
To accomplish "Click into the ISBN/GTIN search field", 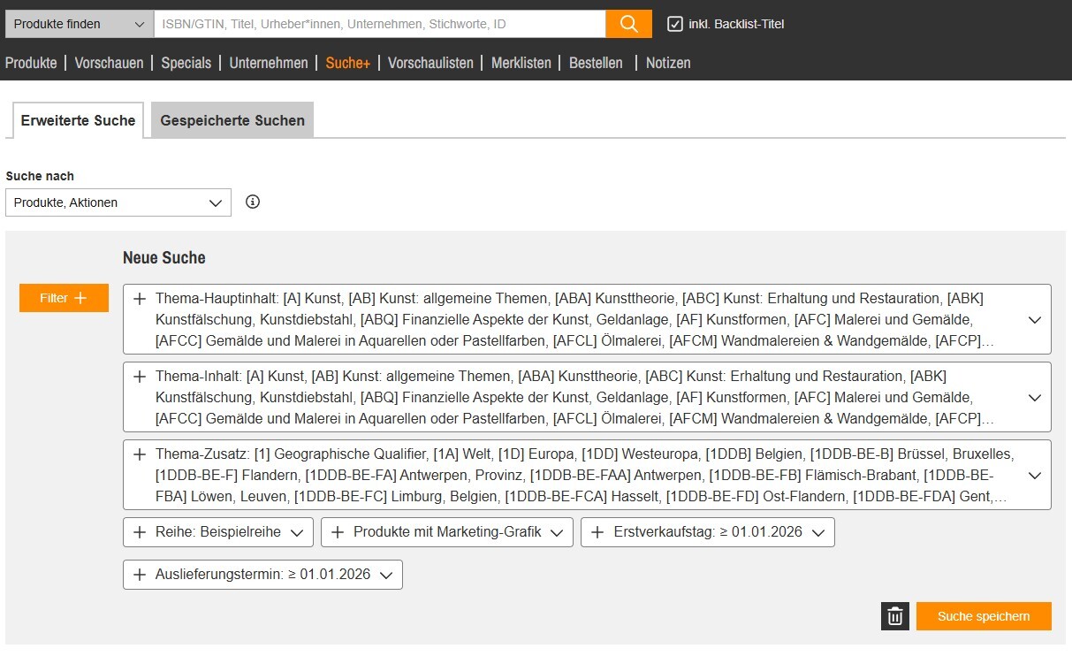I will [x=379, y=24].
